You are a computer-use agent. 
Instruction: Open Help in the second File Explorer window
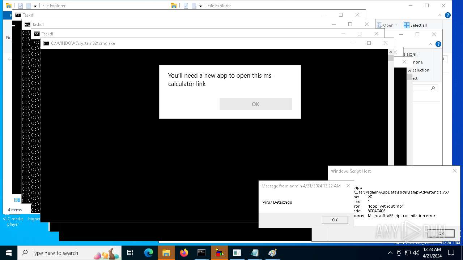[x=438, y=44]
